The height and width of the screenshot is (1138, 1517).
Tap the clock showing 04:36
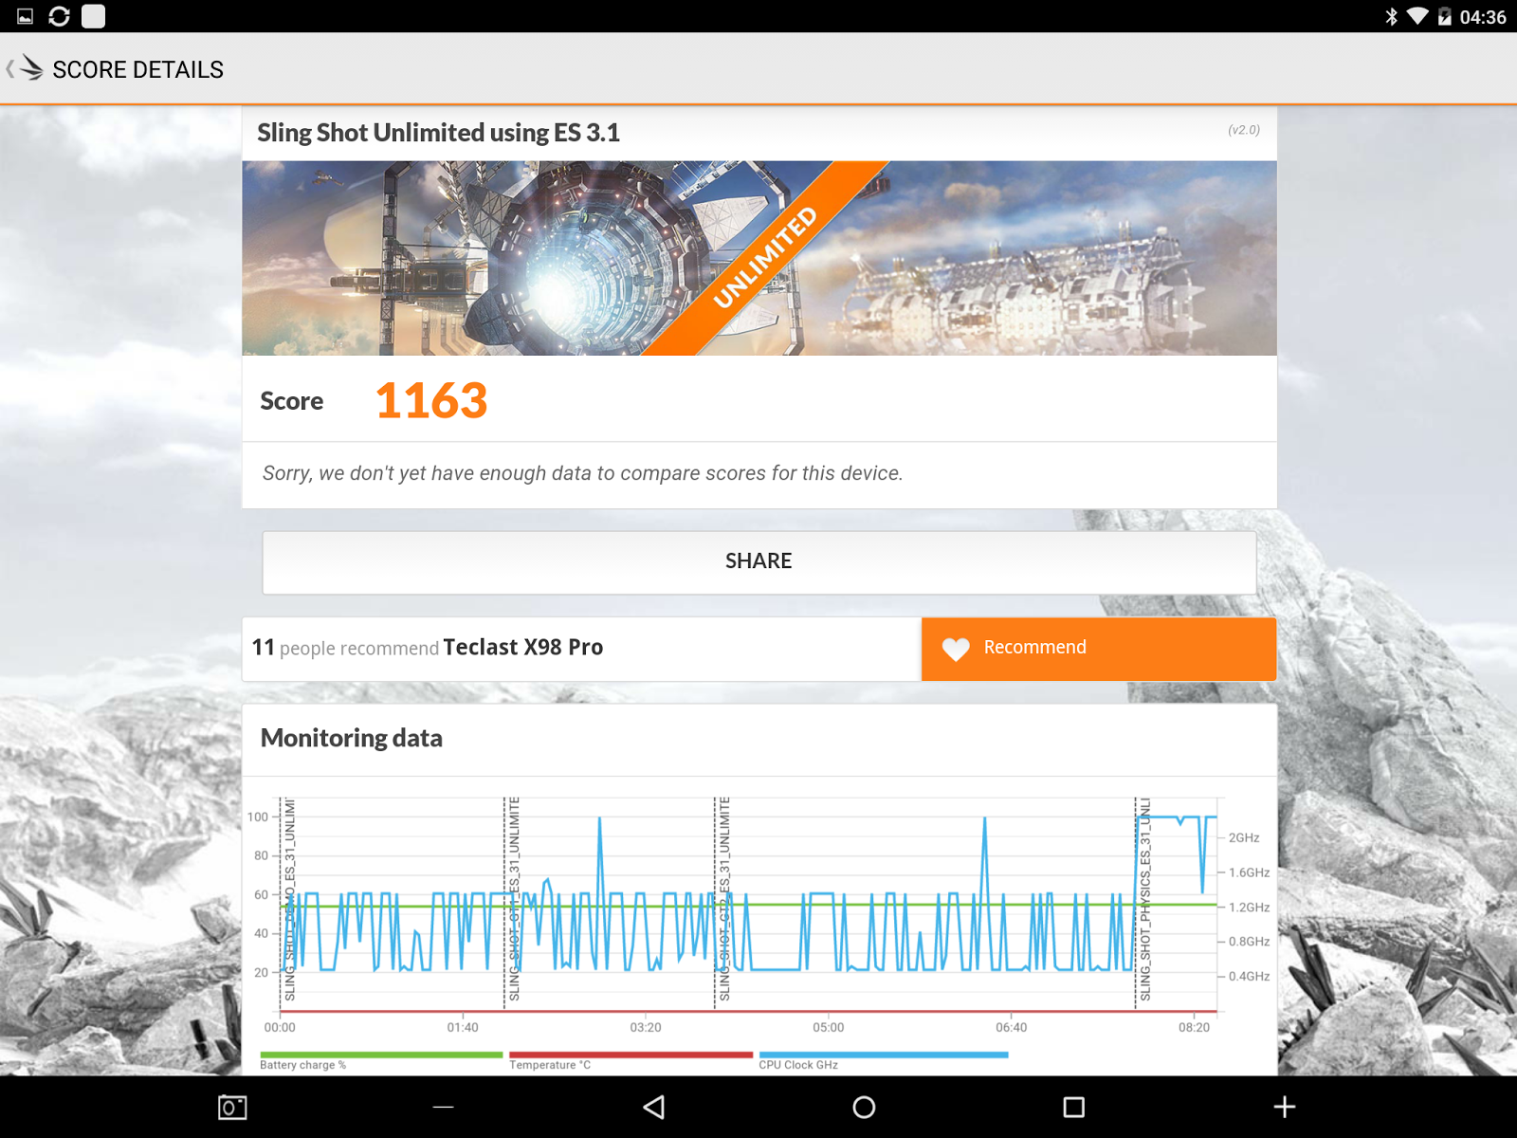(x=1483, y=17)
